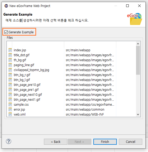Click the file icon beside btn_page_pre10.gif
The height and width of the screenshot is (152, 148).
coord(10,85)
